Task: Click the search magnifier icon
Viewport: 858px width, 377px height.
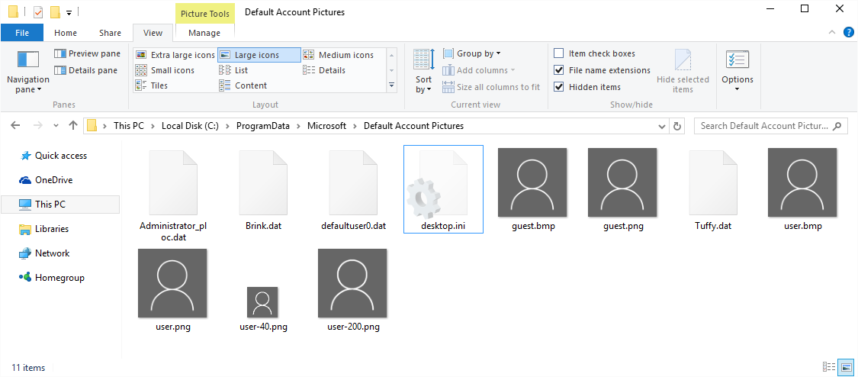Action: [x=837, y=126]
